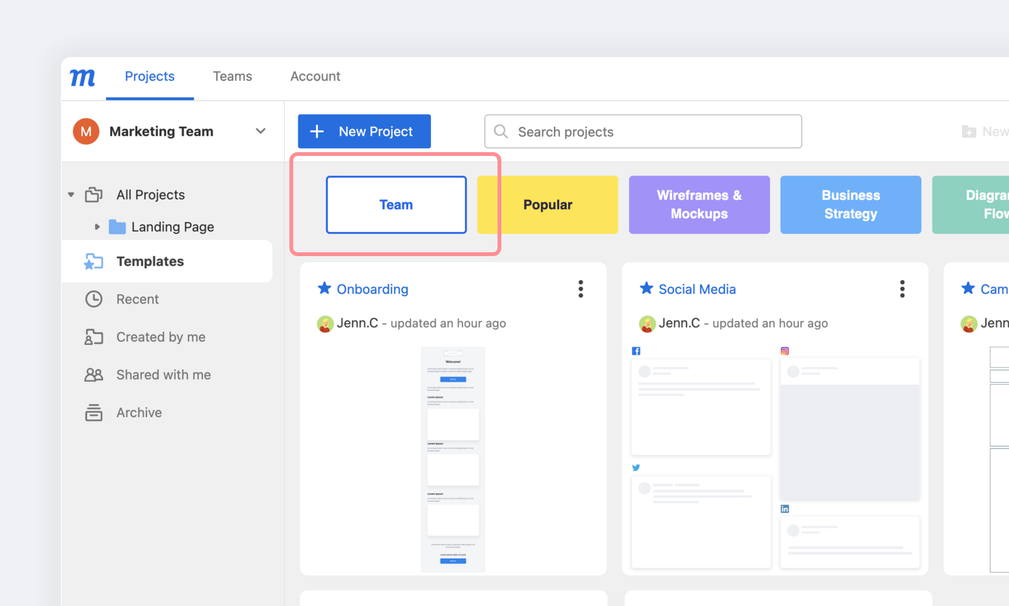Open the Onboarding template three-dot menu
This screenshot has width=1009, height=606.
coord(580,289)
